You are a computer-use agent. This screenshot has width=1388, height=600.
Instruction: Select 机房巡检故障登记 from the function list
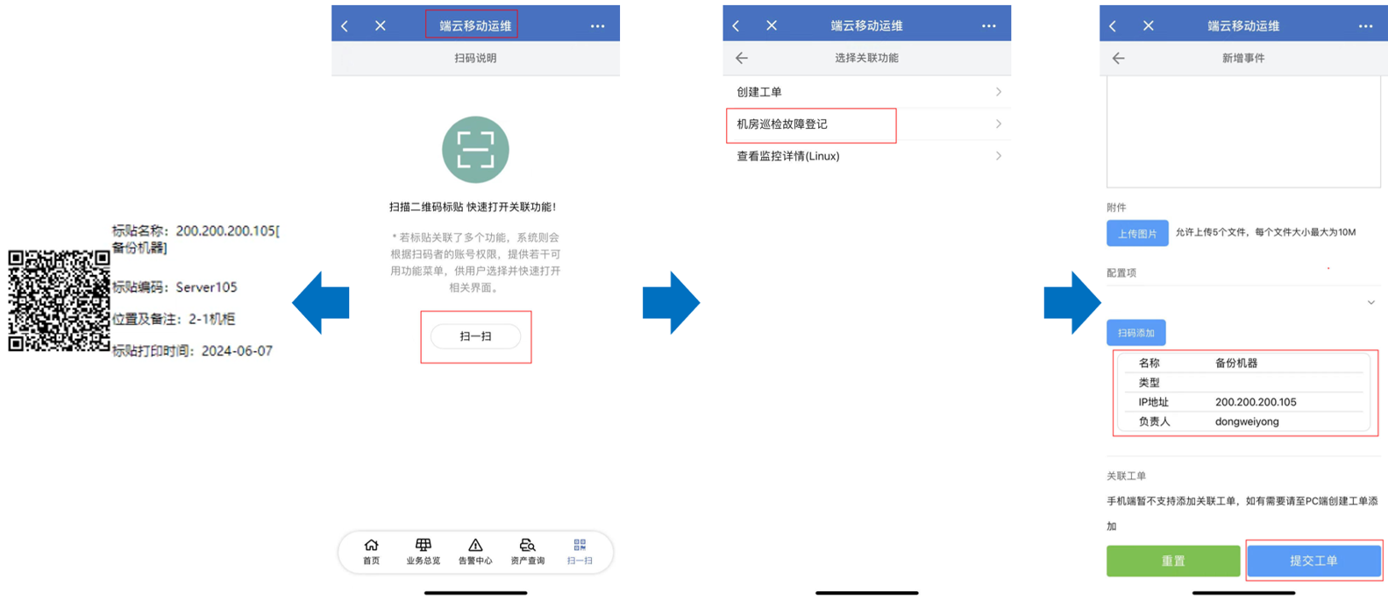coord(810,124)
